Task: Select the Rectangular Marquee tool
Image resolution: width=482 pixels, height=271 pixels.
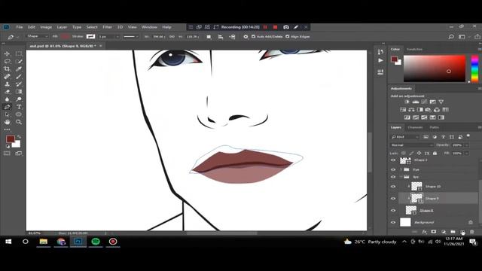Action: click(x=19, y=53)
